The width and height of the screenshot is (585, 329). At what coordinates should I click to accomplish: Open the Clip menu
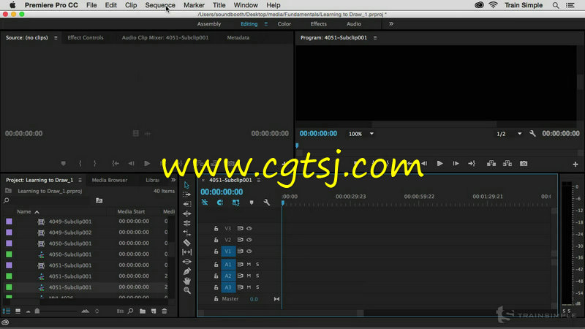point(131,5)
